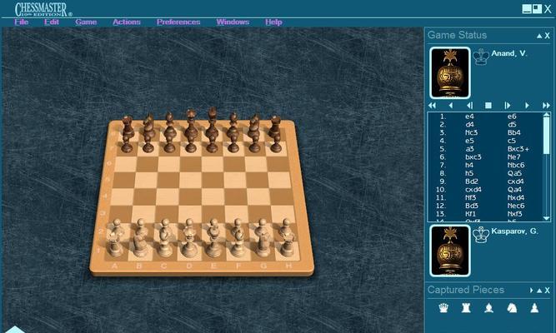Select move 10 black Qa4
The height and width of the screenshot is (333, 556).
pos(514,190)
